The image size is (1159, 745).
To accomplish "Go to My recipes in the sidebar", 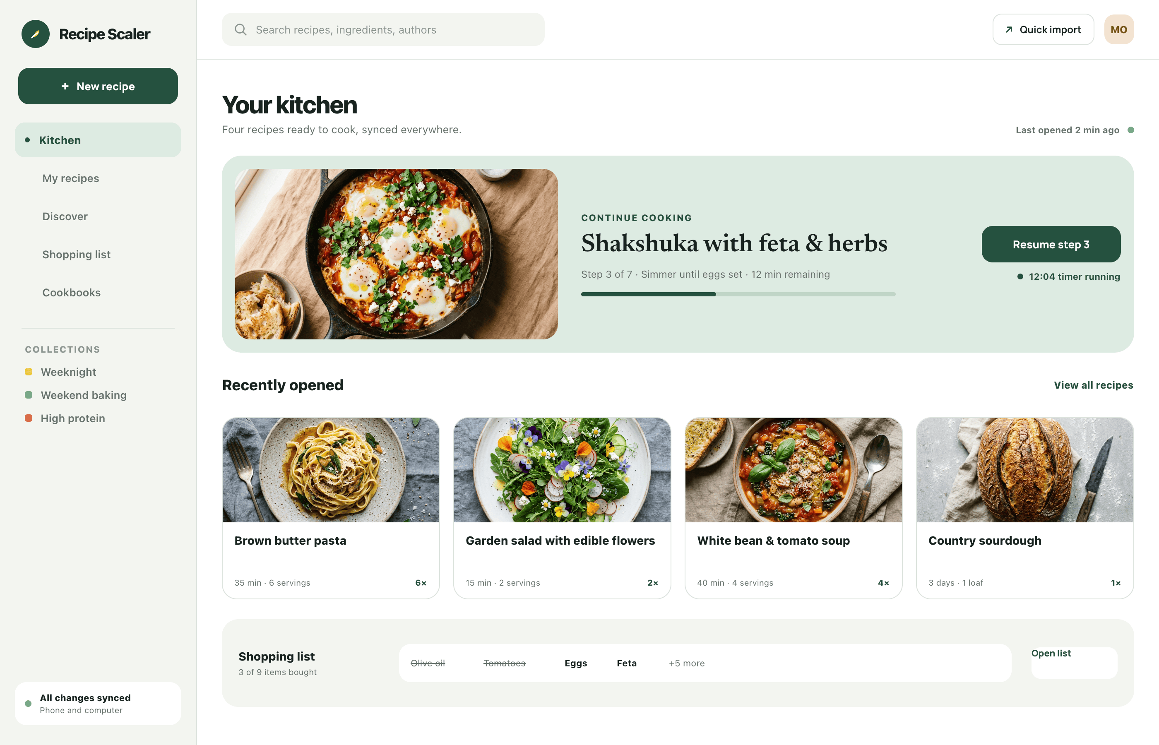I will 71,178.
